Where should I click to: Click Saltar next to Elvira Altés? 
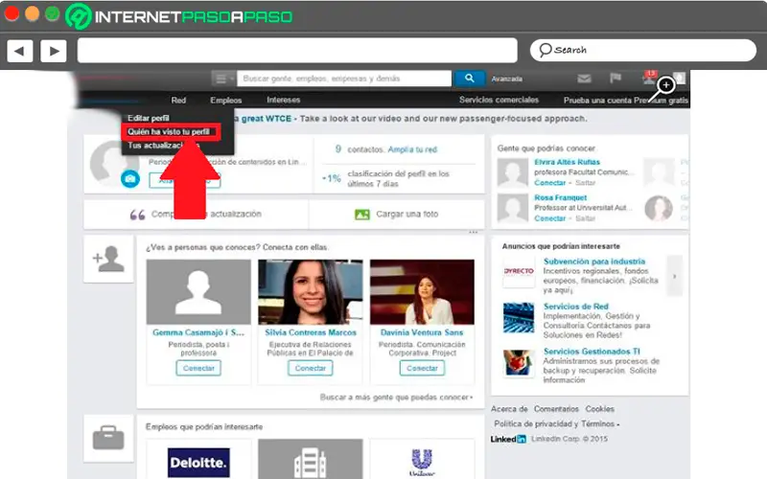586,183
